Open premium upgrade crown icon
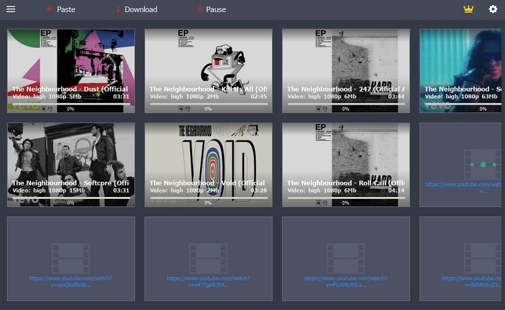Image resolution: width=505 pixels, height=310 pixels. 468,9
